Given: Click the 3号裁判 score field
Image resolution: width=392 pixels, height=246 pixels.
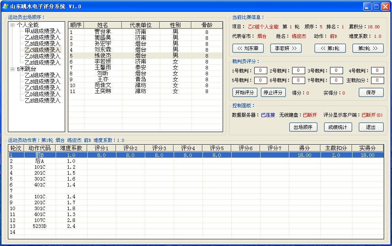Looking at the screenshot, I should point(336,71).
